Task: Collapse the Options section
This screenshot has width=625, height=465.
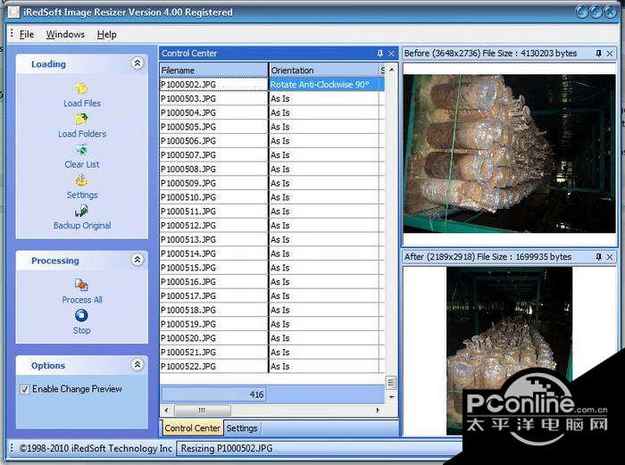Action: [x=137, y=364]
